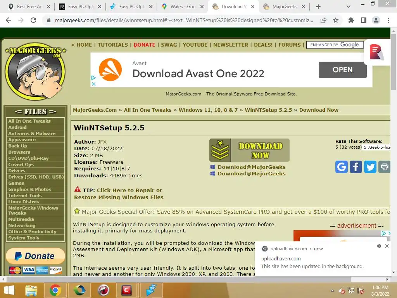Open Covert Ops category
Screen dimensions: 397x298
click(x=21, y=165)
